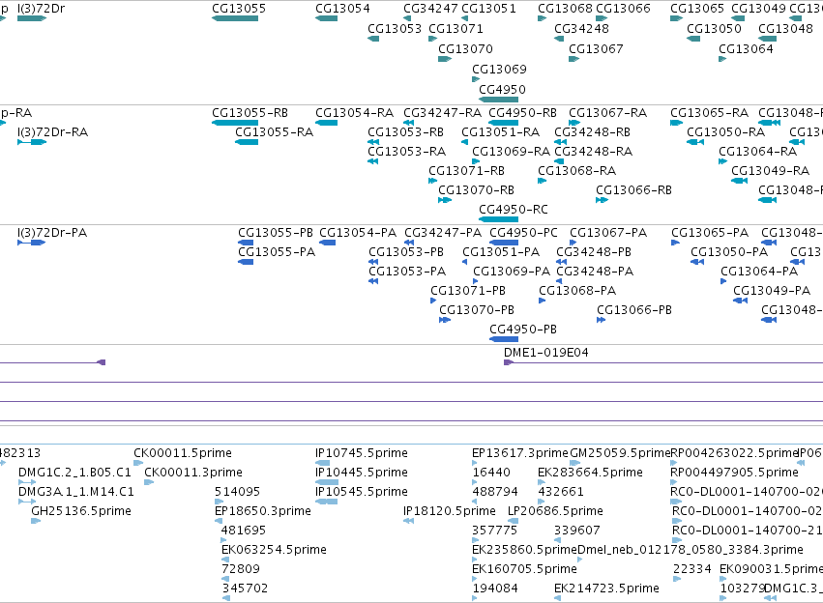
Task: Open EST EK063254.5prime
Action: point(225,560)
